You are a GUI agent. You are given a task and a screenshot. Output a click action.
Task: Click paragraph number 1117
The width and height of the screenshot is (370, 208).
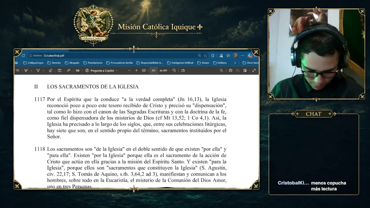click(40, 99)
